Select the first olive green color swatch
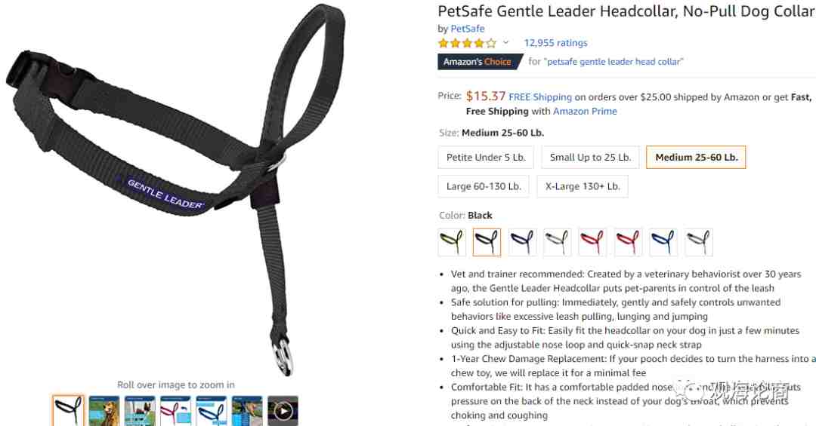 (452, 242)
